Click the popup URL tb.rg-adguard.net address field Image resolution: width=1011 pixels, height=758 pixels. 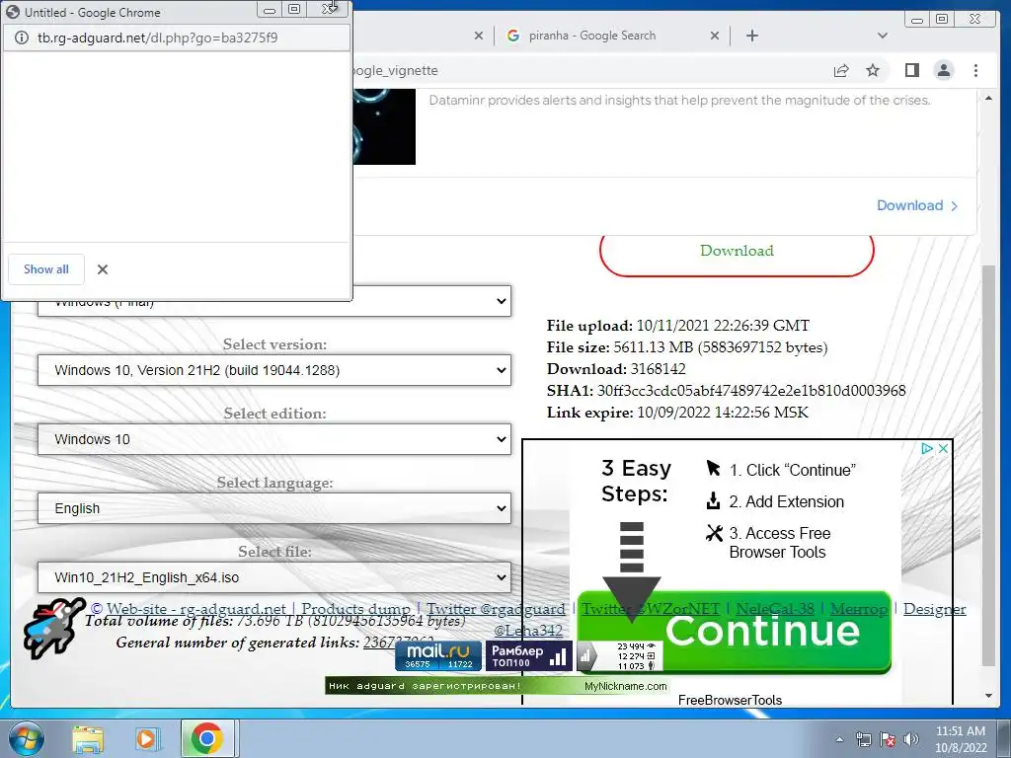[157, 38]
